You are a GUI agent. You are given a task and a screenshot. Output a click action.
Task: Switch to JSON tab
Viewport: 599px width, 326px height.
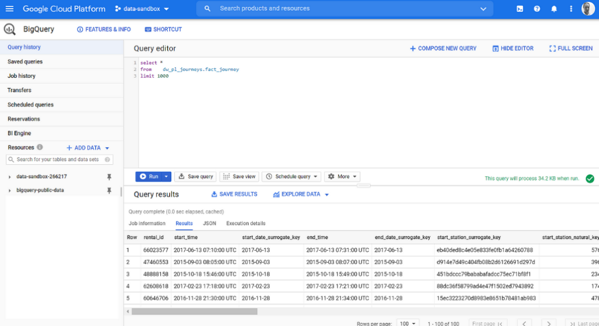point(209,223)
